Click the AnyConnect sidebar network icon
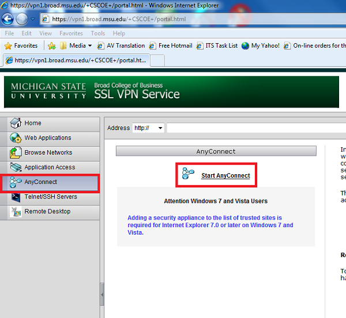346x318 pixels. [x=16, y=182]
